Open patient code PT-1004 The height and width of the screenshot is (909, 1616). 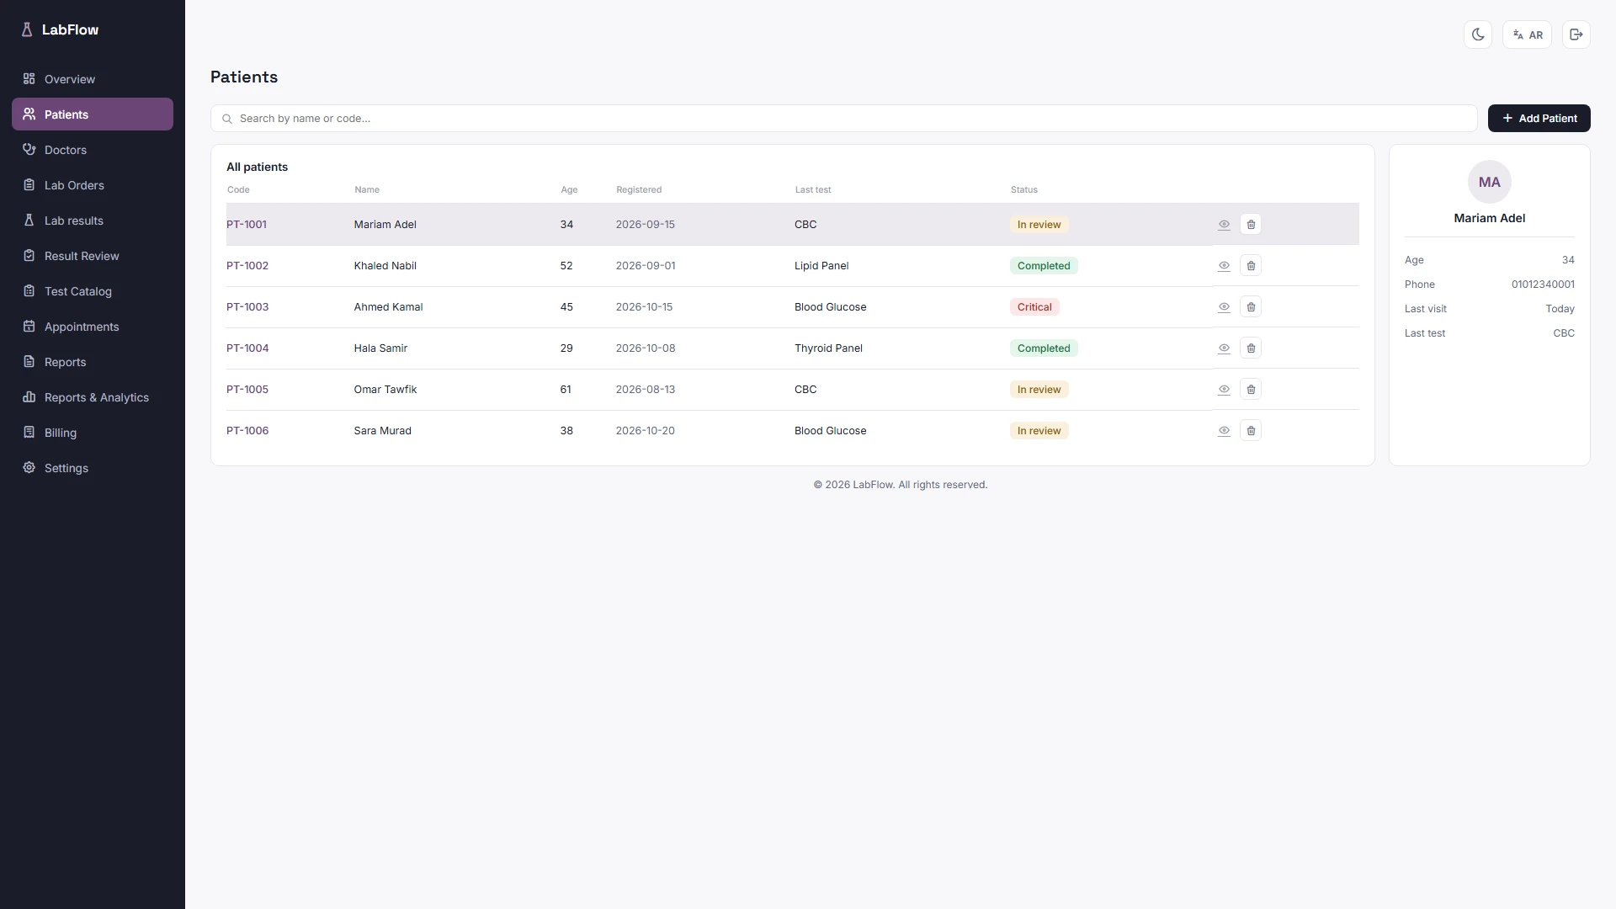click(x=247, y=348)
